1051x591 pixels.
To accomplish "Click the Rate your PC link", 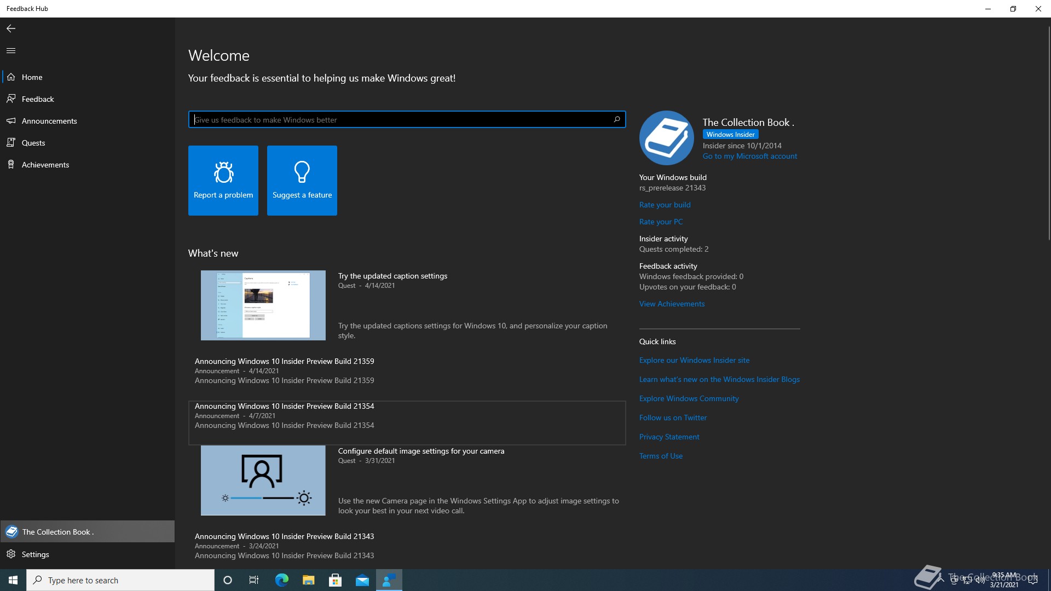I will pyautogui.click(x=661, y=222).
